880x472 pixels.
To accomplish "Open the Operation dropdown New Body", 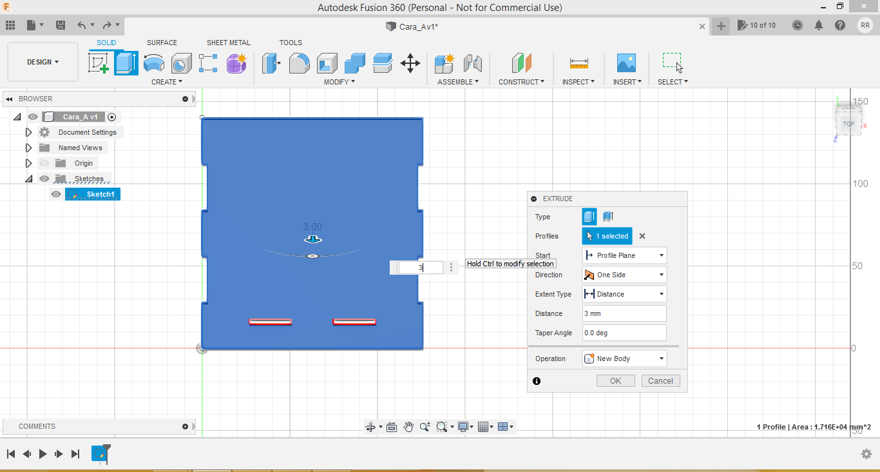I will (624, 359).
